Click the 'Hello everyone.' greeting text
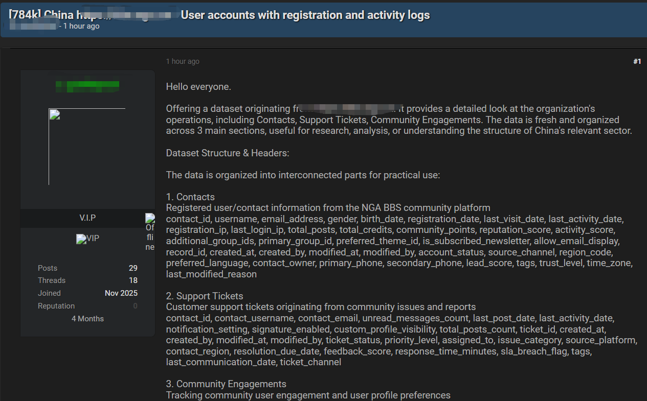 [198, 87]
